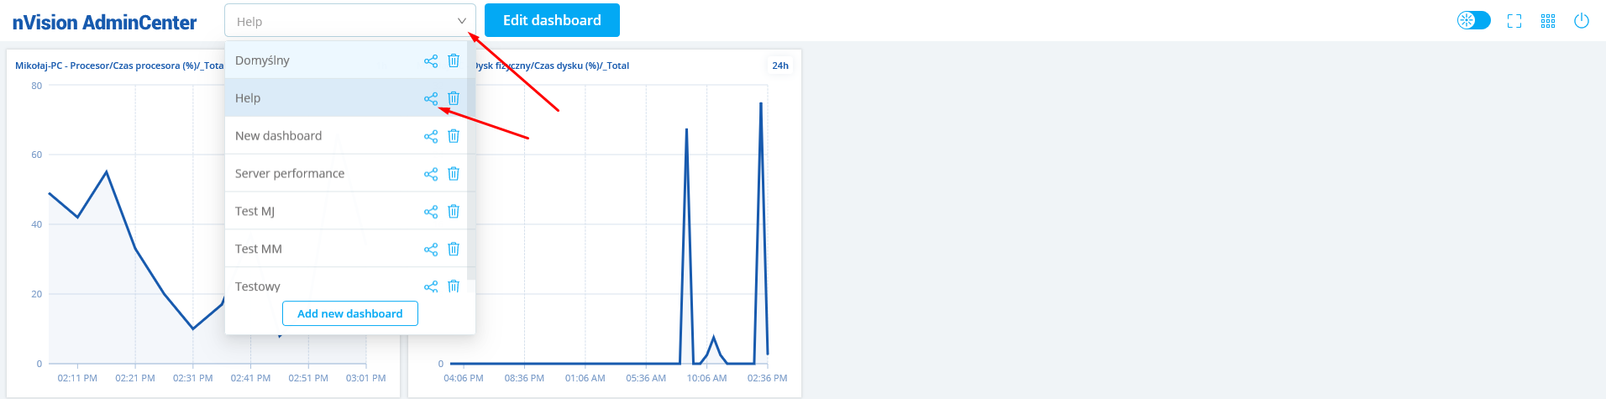Click the trash icon for Test MJ
This screenshot has height=399, width=1606.
point(454,212)
